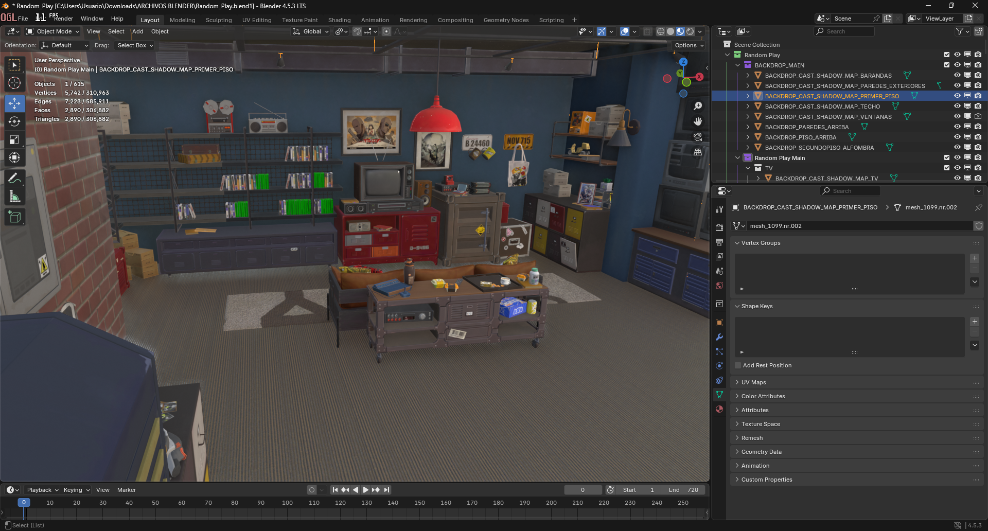Open the Material properties tab
Screen dimensions: 988x531
point(719,409)
